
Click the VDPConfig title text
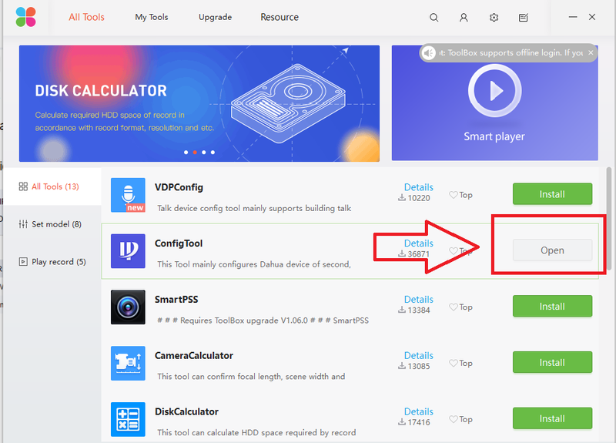tap(179, 187)
